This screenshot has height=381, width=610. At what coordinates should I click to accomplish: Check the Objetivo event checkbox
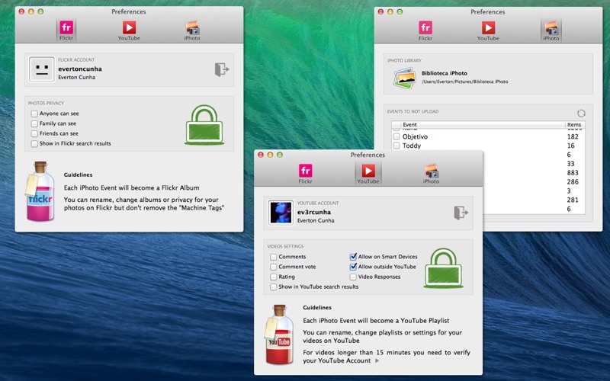[x=396, y=136]
